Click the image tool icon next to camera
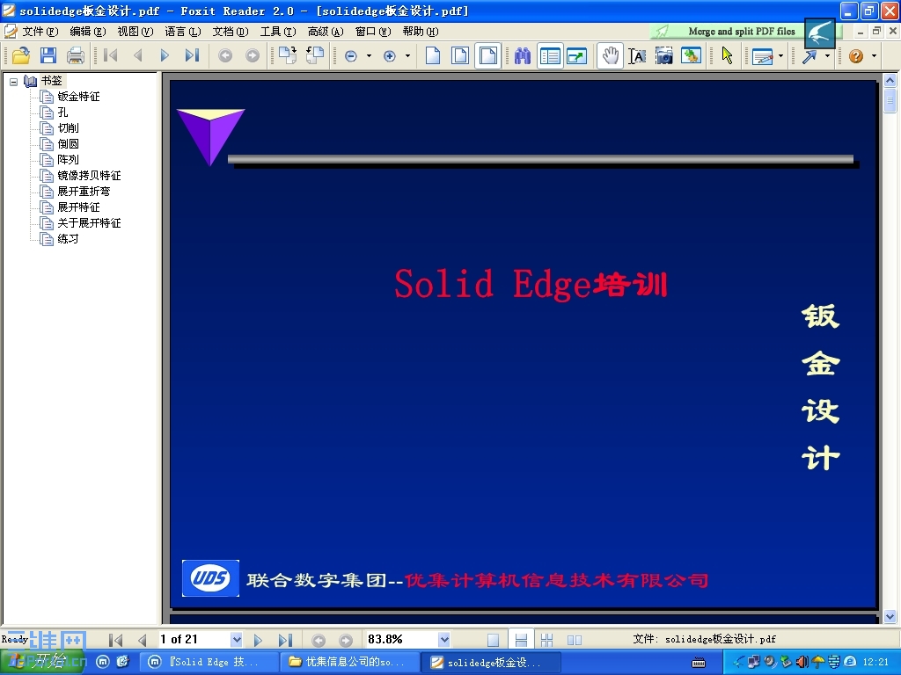The height and width of the screenshot is (675, 901). (x=691, y=55)
